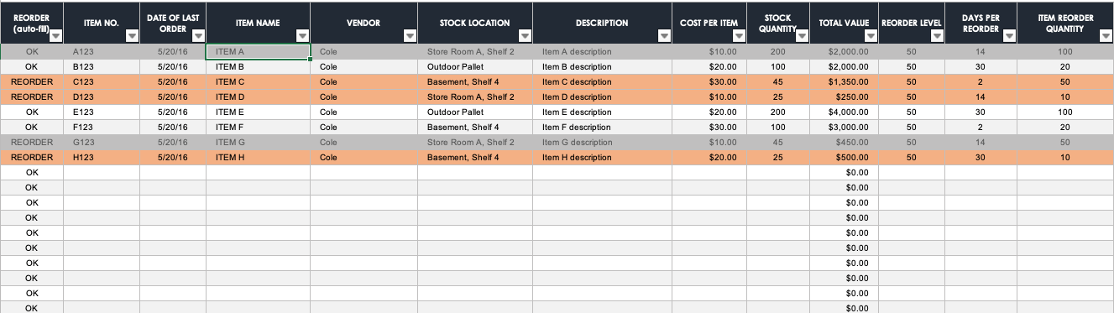The width and height of the screenshot is (1114, 313).
Task: Select item number cell G123
Action: (102, 142)
